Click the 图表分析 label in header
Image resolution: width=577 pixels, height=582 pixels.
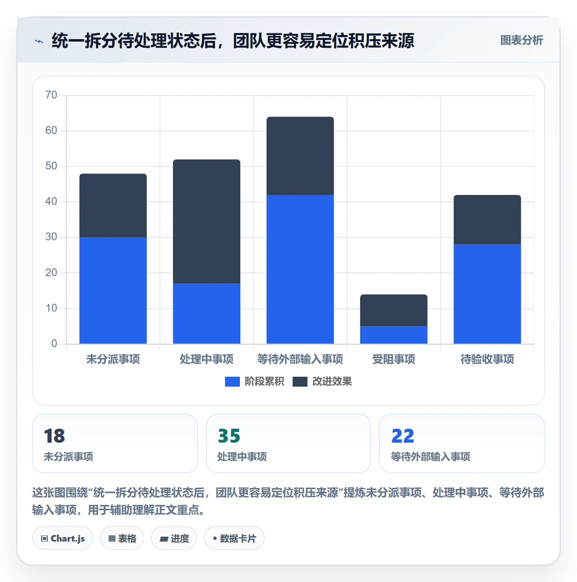coord(521,40)
